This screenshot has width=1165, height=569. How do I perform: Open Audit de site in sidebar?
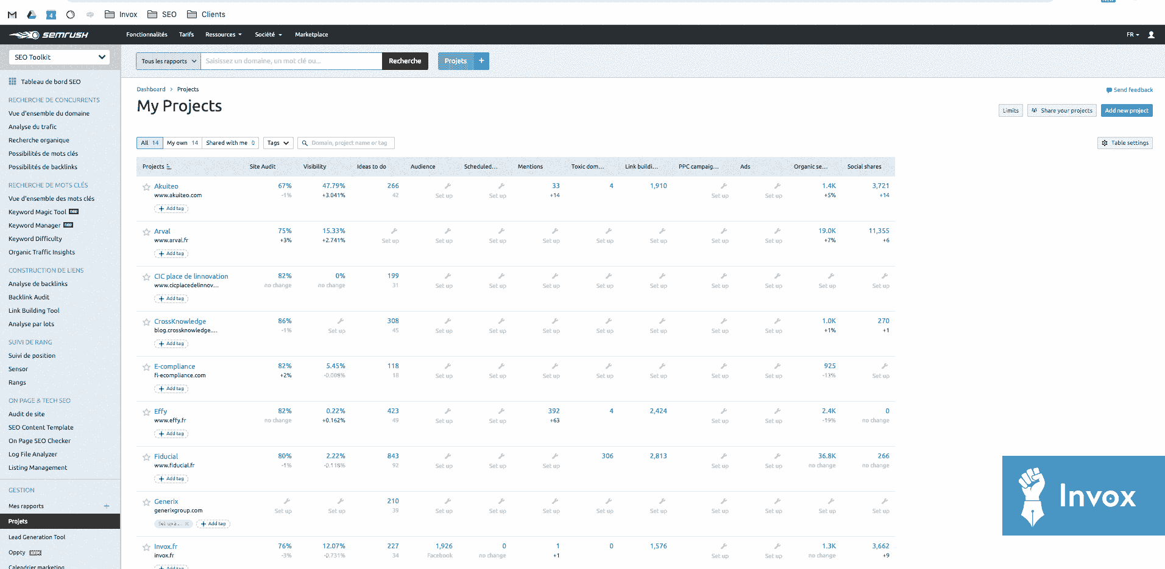tap(26, 414)
